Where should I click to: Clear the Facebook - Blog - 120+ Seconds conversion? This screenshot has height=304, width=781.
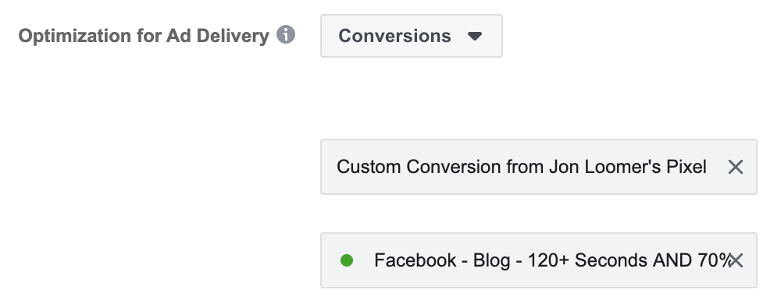pyautogui.click(x=736, y=260)
